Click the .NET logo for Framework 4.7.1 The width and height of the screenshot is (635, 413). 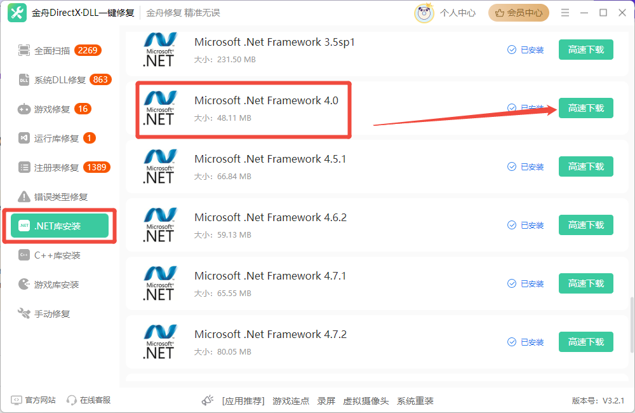coord(160,283)
